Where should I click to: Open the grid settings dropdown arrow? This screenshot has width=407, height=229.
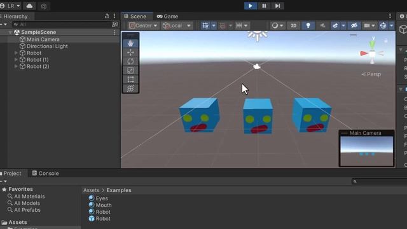(214, 25)
